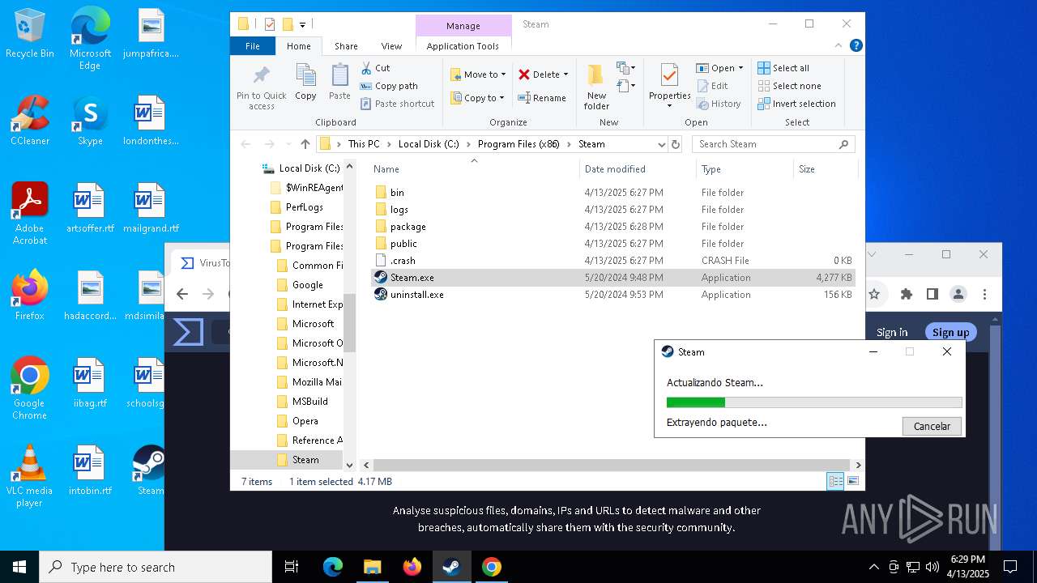
Task: Switch to details view layout icon
Action: [835, 482]
